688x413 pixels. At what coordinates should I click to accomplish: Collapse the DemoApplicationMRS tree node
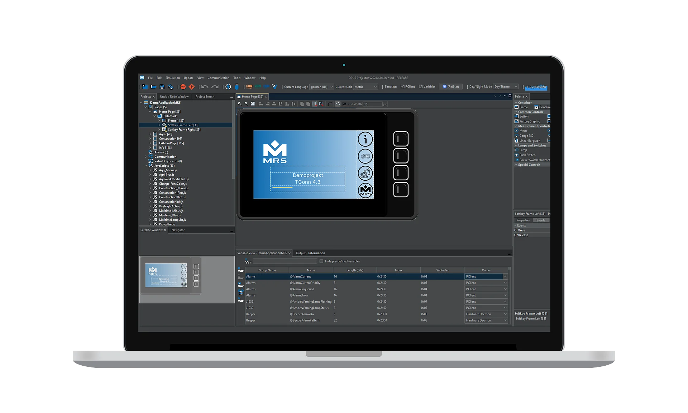(x=141, y=103)
